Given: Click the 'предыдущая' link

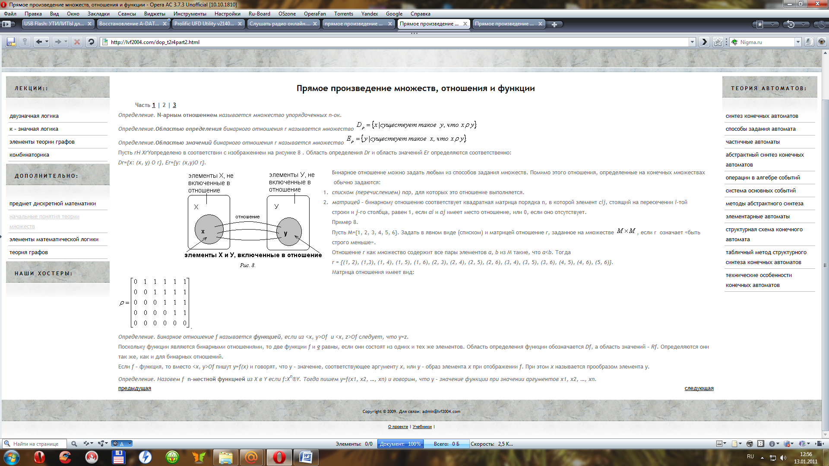Looking at the screenshot, I should (135, 388).
